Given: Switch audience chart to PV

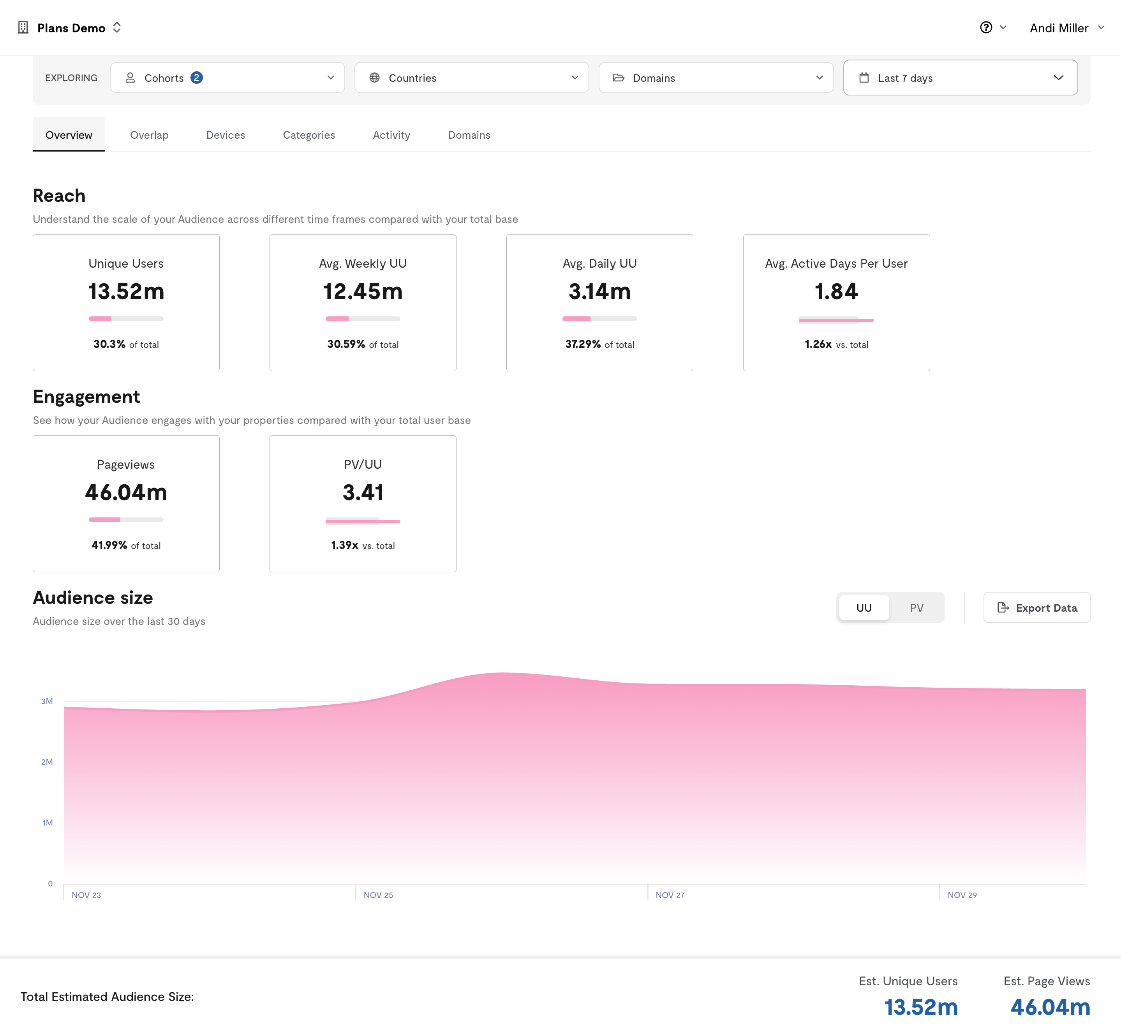Looking at the screenshot, I should (x=917, y=607).
